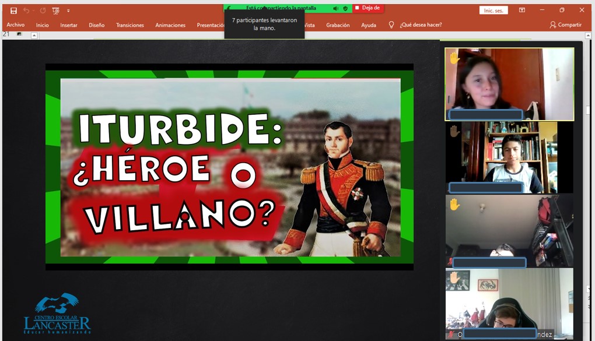The image size is (595, 341).
Task: Click the Iturbide ¿Héroe o Villano? slide image
Action: (x=230, y=167)
